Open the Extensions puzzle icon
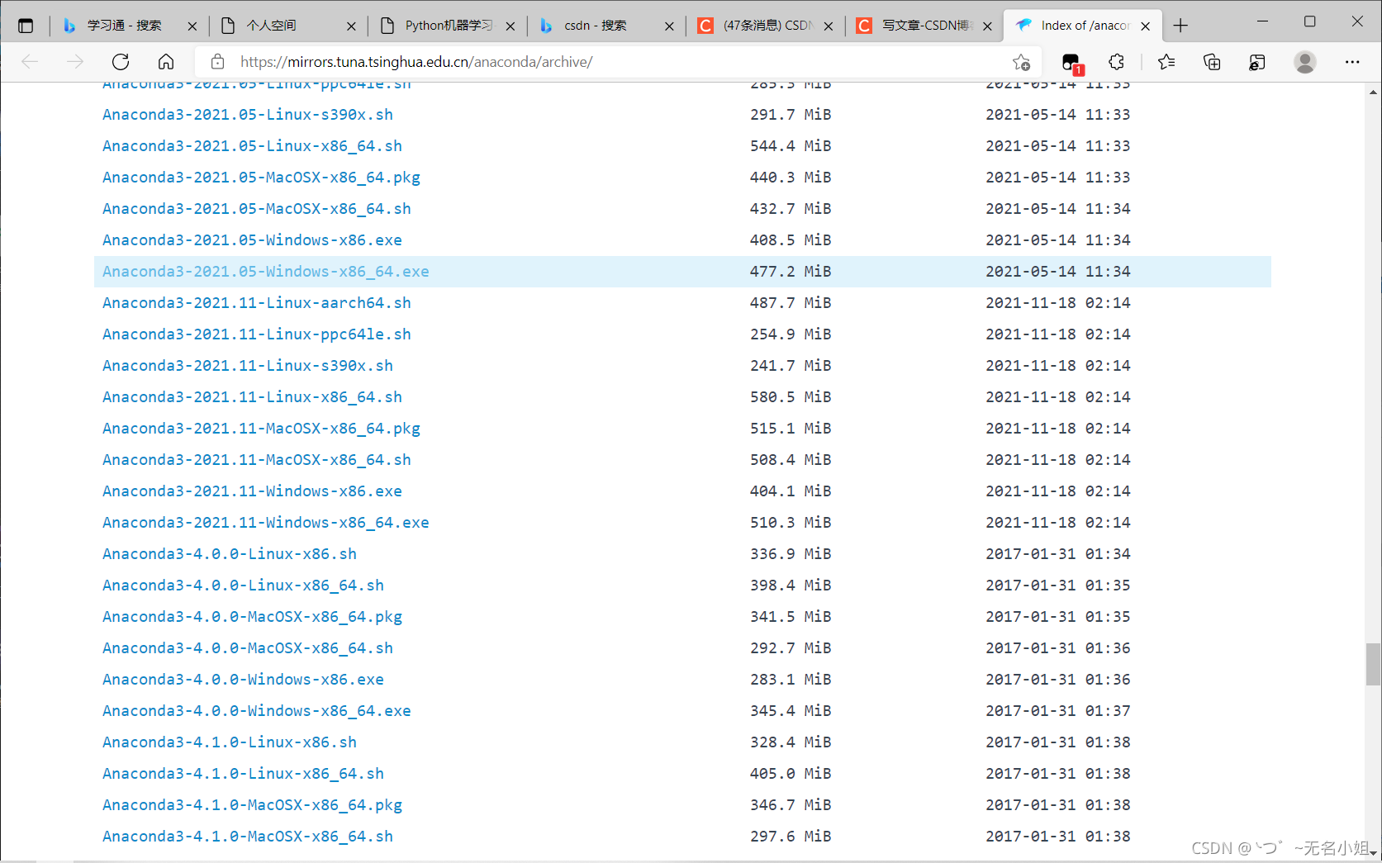Image resolution: width=1382 pixels, height=863 pixels. pos(1117,62)
